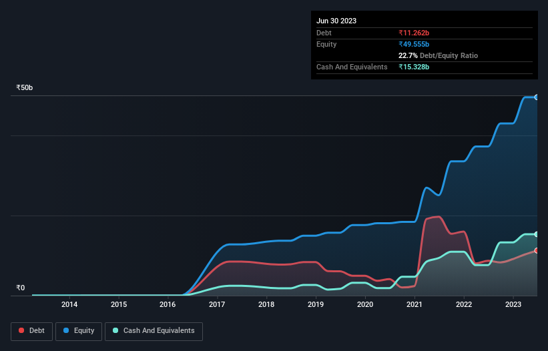
Task: Click the ₹49.555b equity value
Action: pyautogui.click(x=414, y=44)
